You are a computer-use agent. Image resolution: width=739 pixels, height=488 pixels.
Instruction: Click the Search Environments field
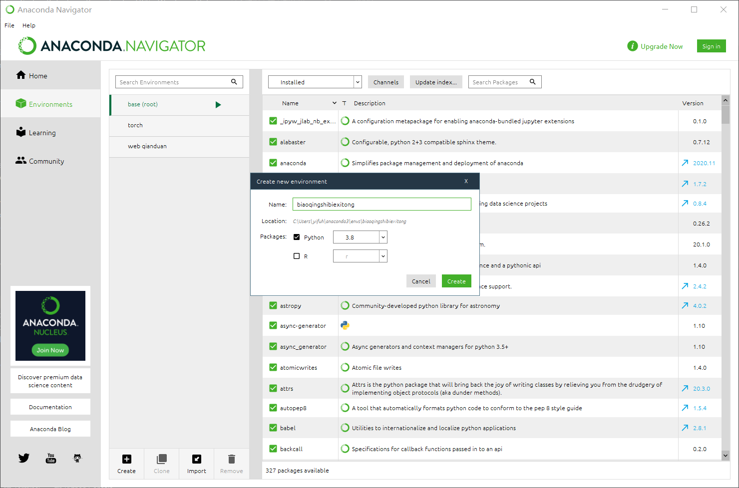(179, 82)
